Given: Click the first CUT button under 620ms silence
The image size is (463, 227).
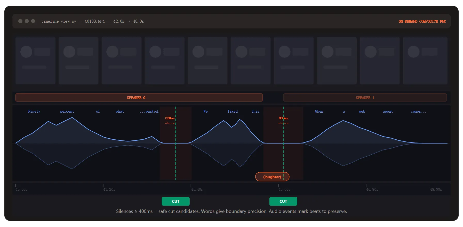Looking at the screenshot, I should (175, 201).
